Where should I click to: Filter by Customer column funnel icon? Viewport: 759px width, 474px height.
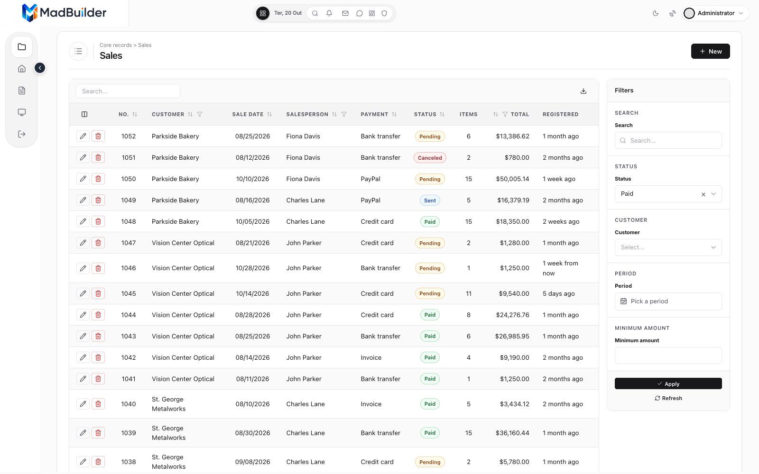point(200,114)
